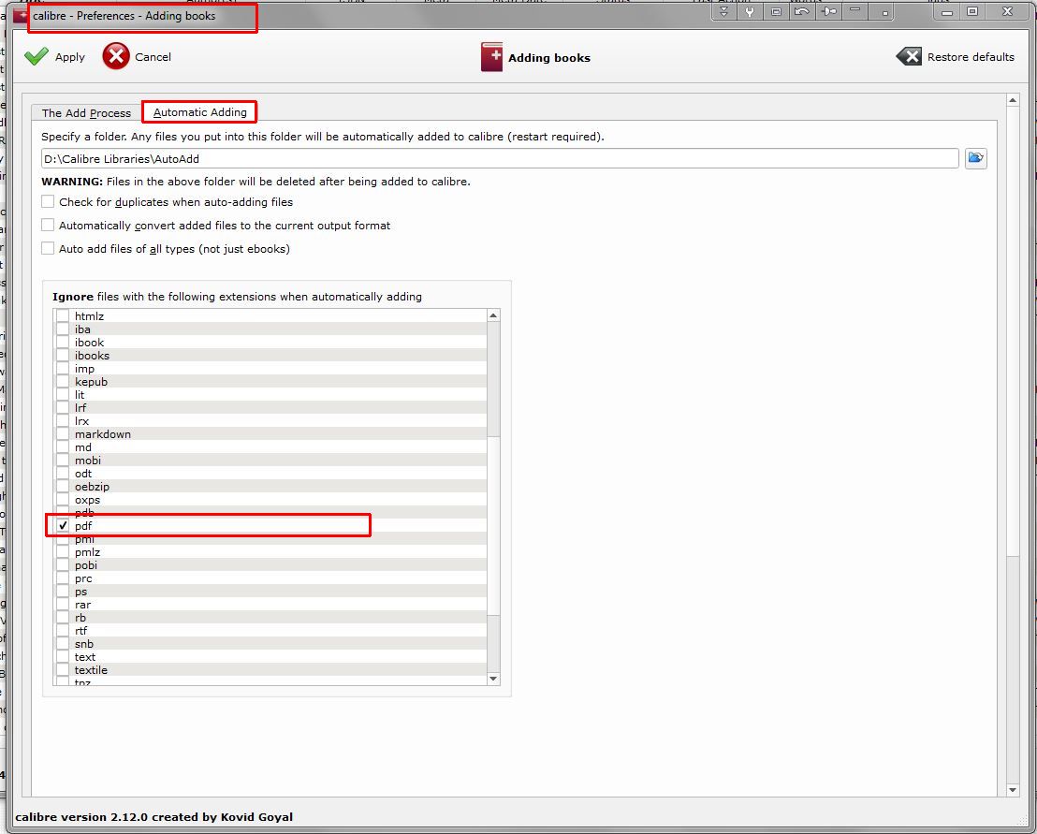Minimize the Preferences window

coord(947,12)
